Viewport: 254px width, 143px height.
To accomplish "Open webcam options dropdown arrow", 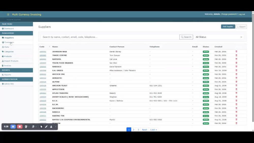I will pyautogui.click(x=29, y=127).
